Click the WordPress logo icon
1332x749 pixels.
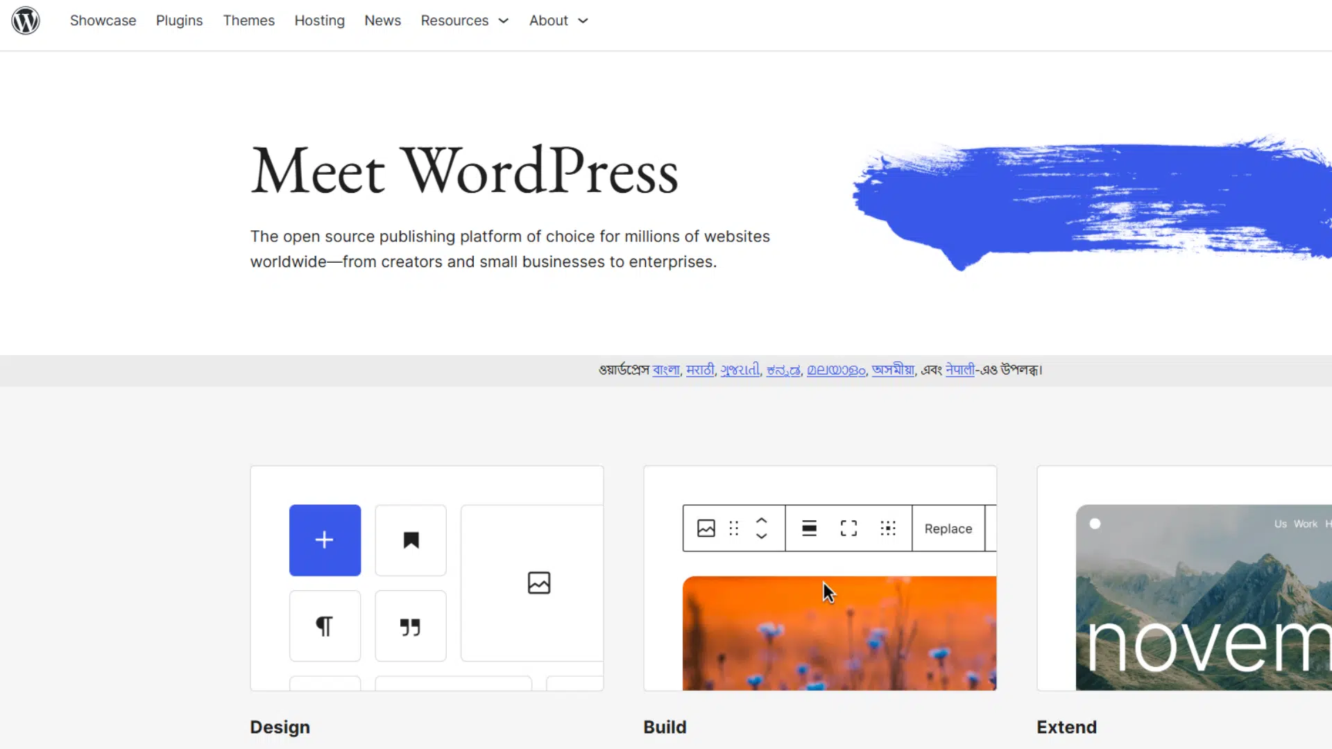coord(26,21)
